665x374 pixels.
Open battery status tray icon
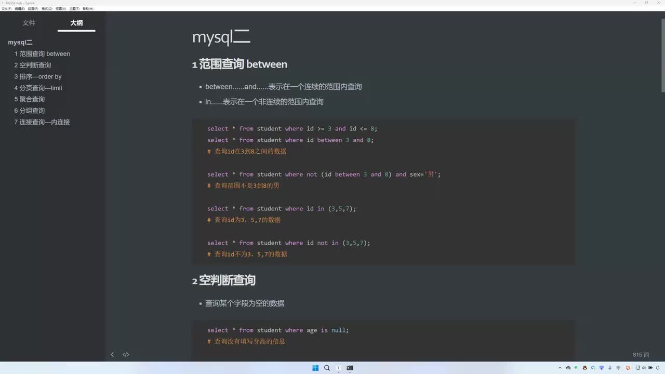(x=650, y=368)
